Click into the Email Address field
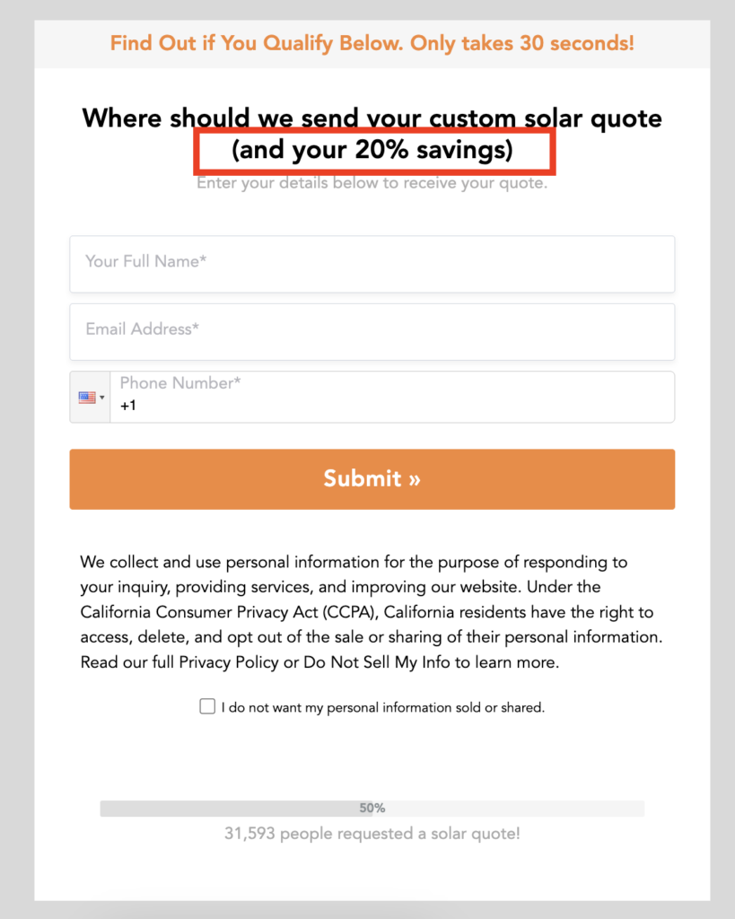 pos(372,331)
